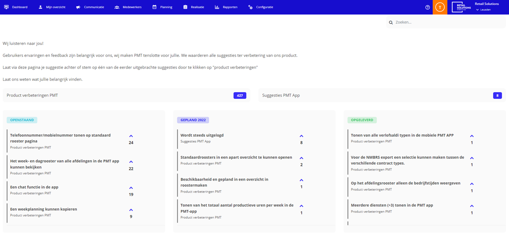Upvote the NMBRS export suggestion
This screenshot has width=509, height=235.
tap(472, 158)
